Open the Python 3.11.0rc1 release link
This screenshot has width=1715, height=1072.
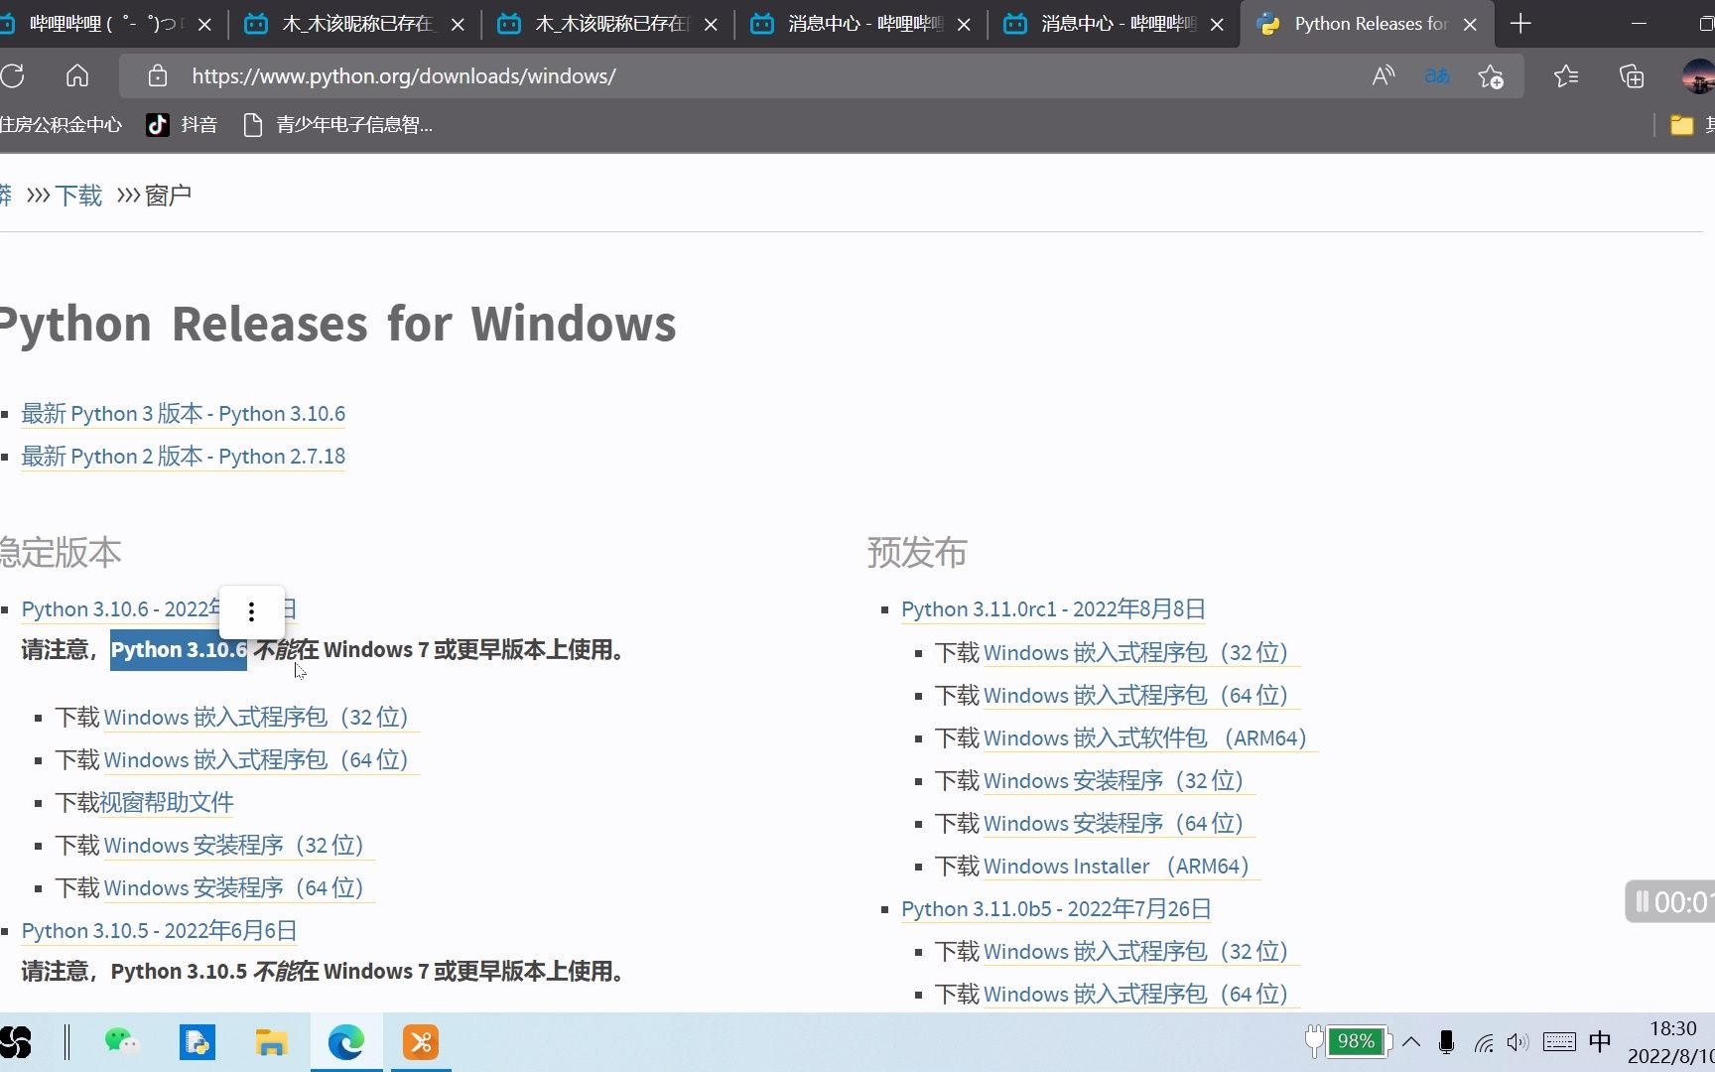coord(1051,608)
